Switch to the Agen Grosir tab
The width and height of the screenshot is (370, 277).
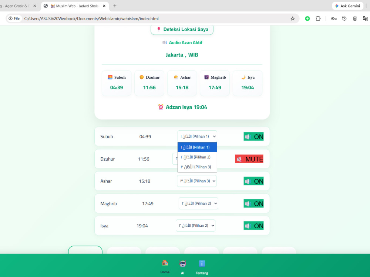[14, 6]
